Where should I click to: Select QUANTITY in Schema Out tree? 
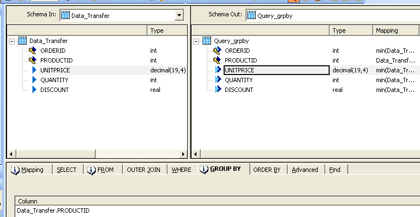coord(239,80)
